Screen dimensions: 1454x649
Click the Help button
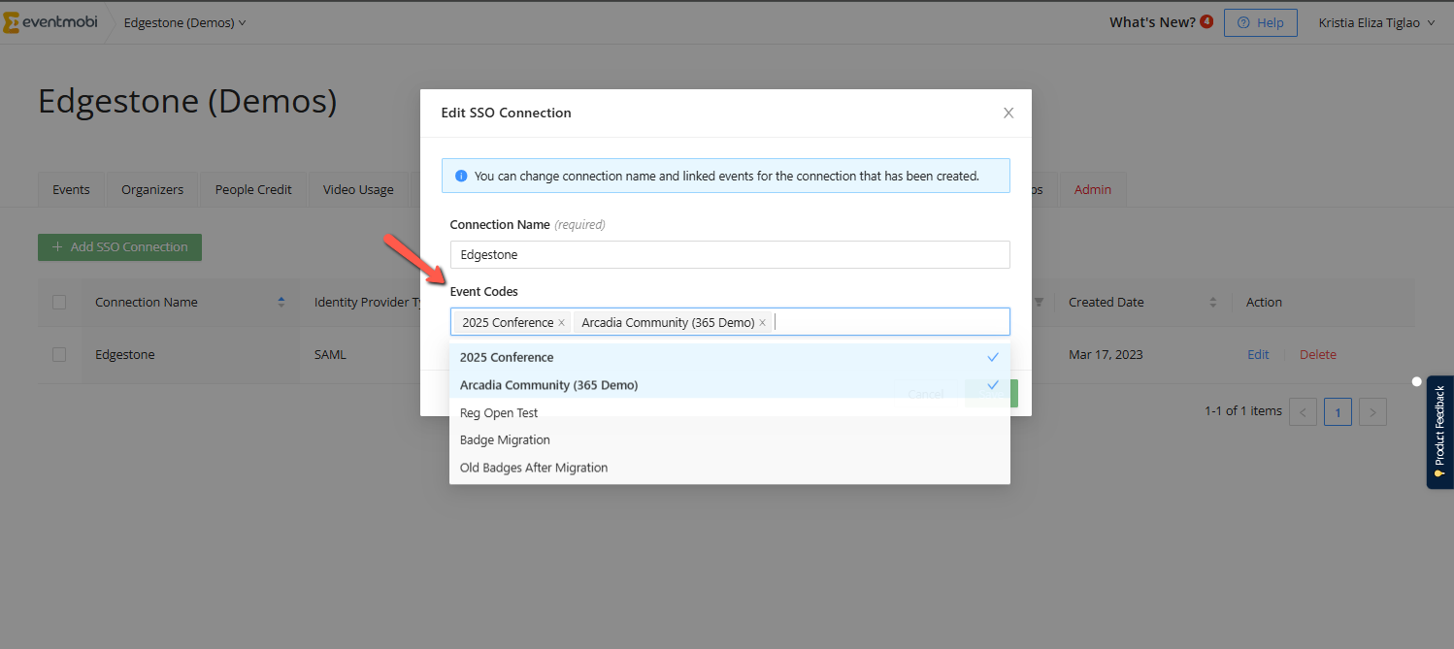pos(1260,22)
